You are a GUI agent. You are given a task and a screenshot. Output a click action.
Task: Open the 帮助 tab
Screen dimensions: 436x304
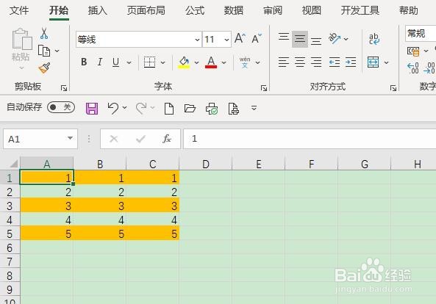click(409, 10)
